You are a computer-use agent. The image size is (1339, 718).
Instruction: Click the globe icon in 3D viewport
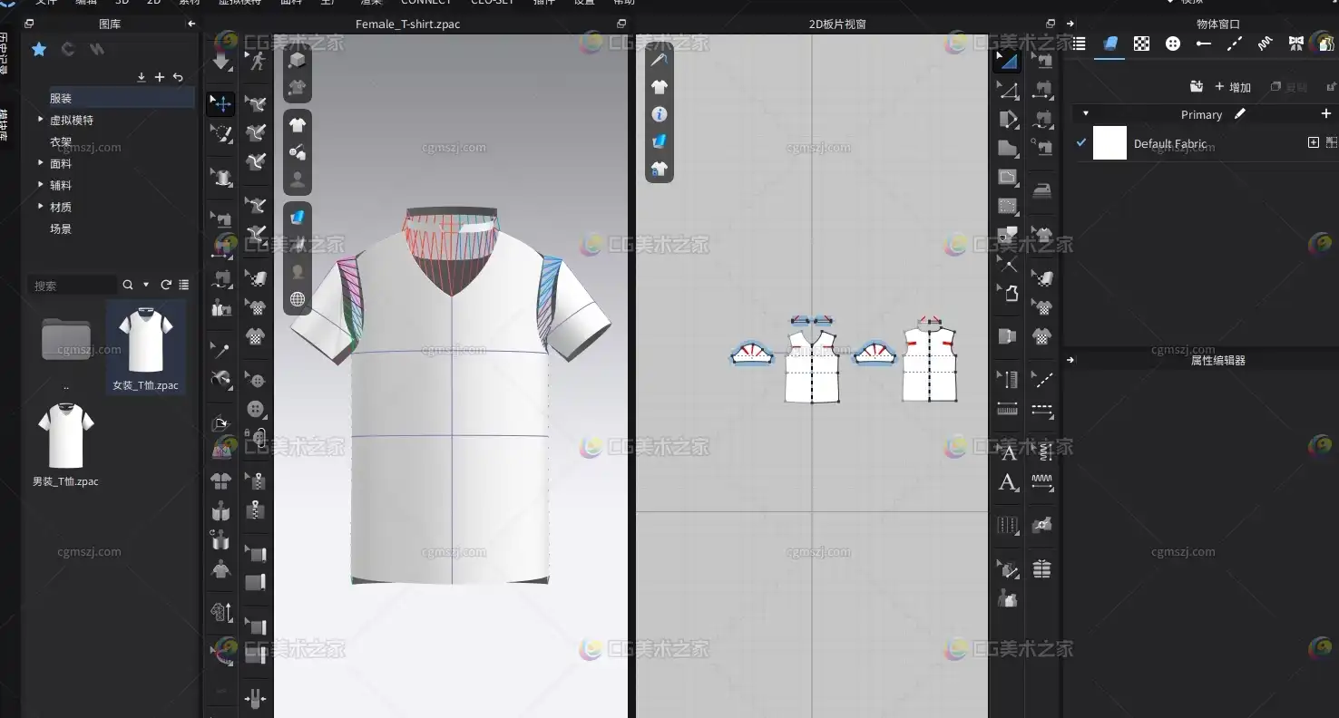pos(297,299)
